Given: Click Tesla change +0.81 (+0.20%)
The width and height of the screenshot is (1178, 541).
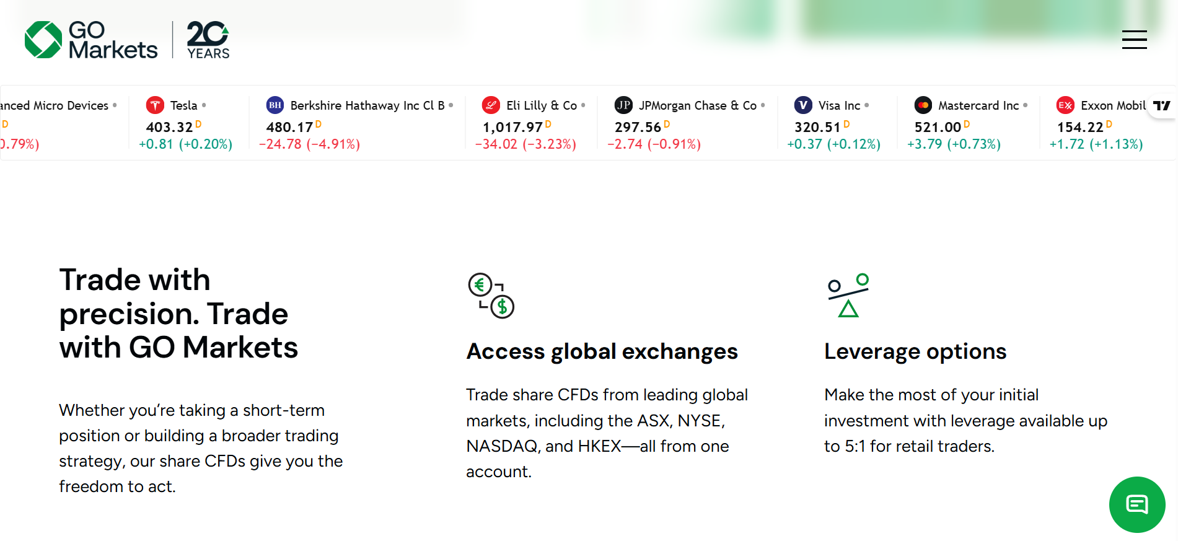Looking at the screenshot, I should pos(186,144).
